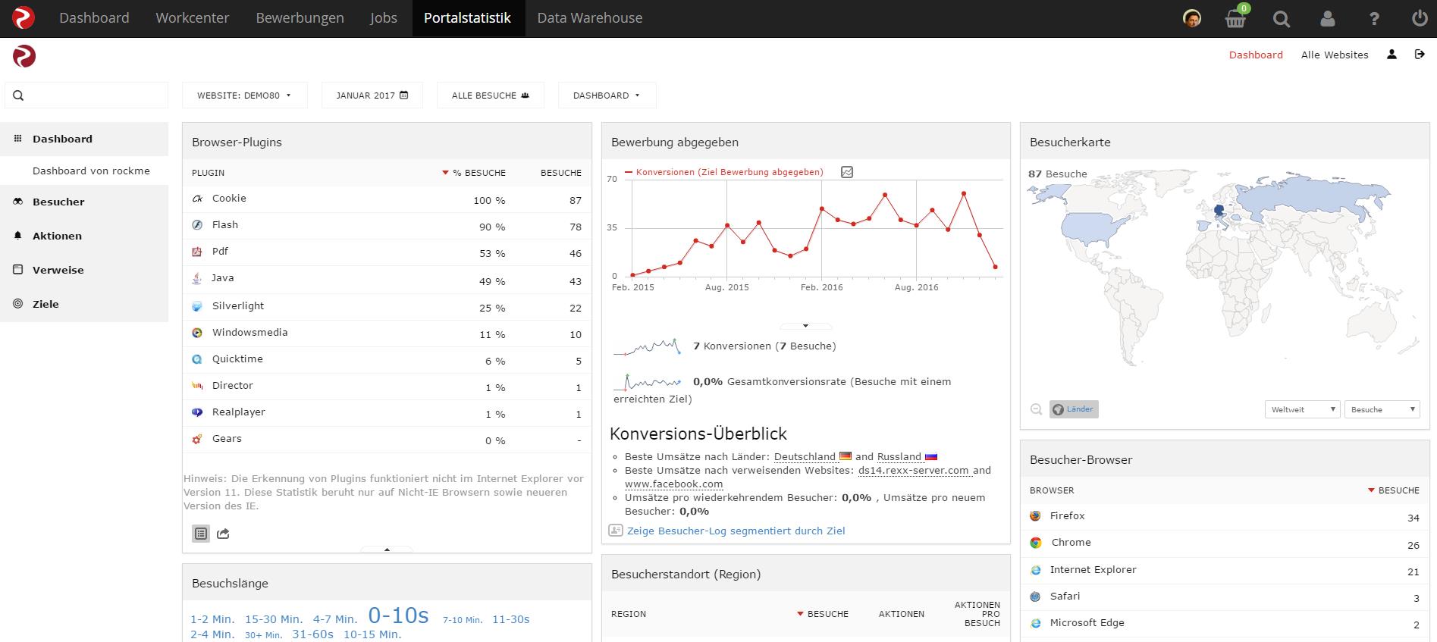Click the sidebar search field
Screen dimensions: 1437x642
click(86, 96)
